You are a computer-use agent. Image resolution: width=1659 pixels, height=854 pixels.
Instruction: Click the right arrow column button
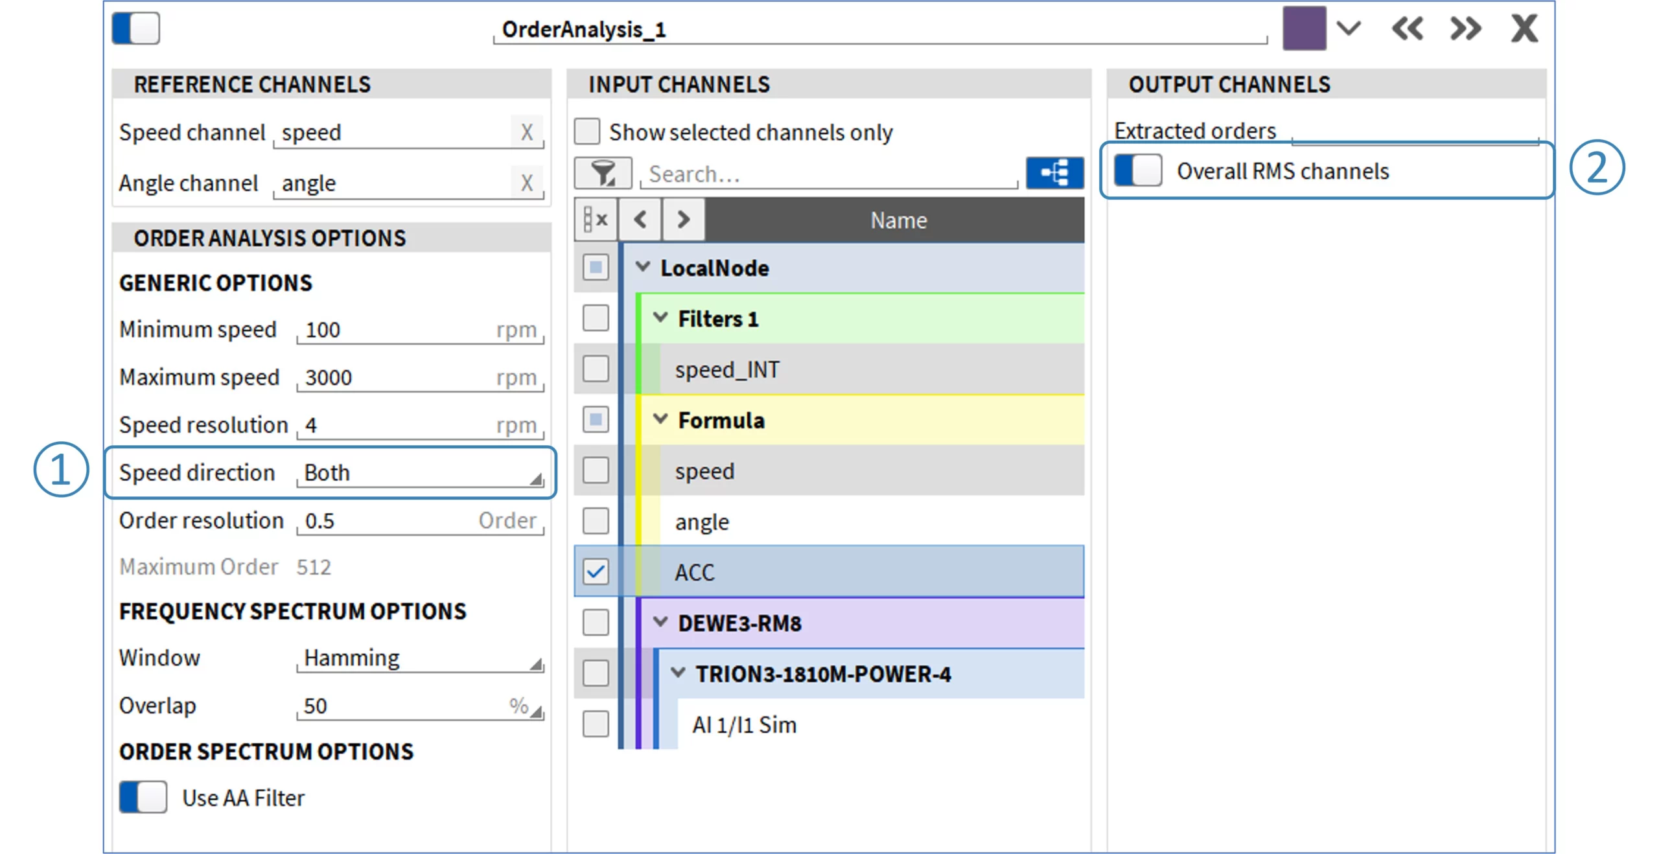point(682,220)
